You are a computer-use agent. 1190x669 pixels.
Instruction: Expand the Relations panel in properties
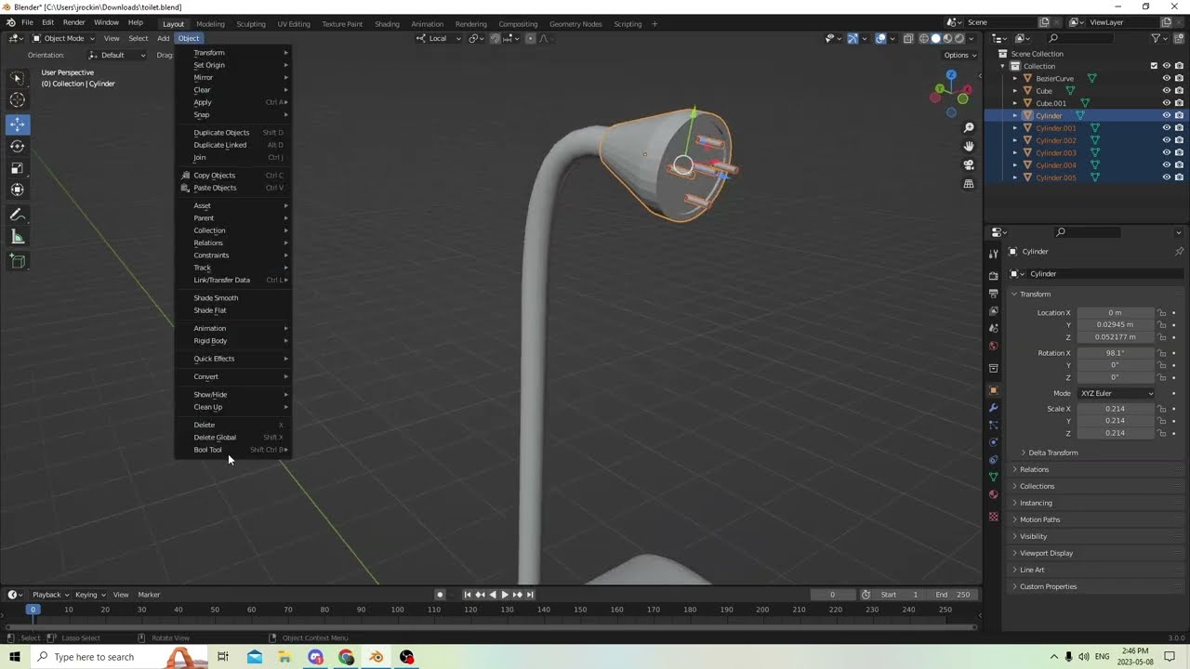pos(1034,469)
